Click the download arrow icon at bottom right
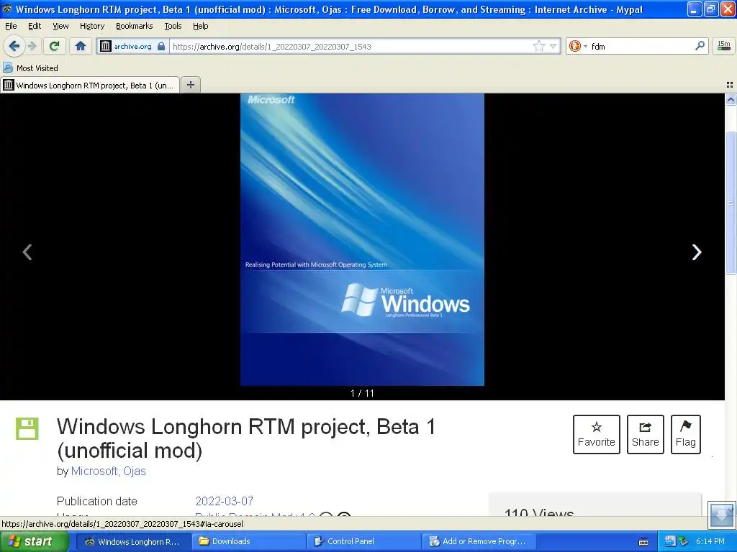Viewport: 737px width, 552px height. coord(721,515)
